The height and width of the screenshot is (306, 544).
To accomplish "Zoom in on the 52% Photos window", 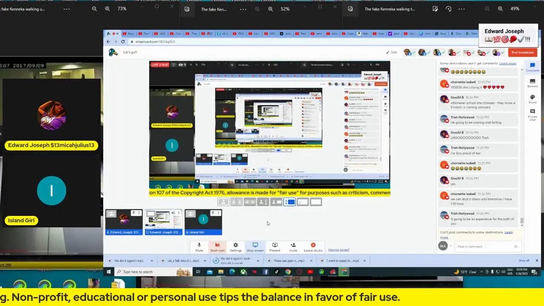I will (270, 9).
